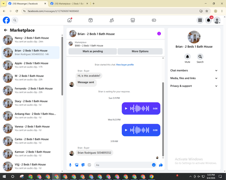This screenshot has height=180, width=226.
Task: Reload the page
Action: (17, 11)
